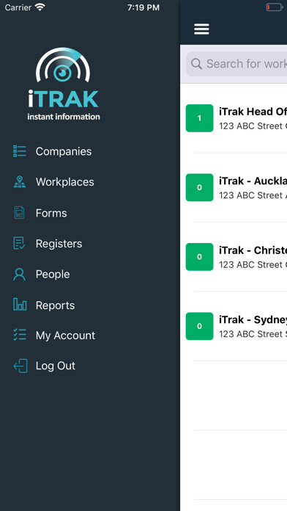Image resolution: width=287 pixels, height=511 pixels.
Task: Click the address under iTrak - Christchurch
Action: [x=253, y=265]
